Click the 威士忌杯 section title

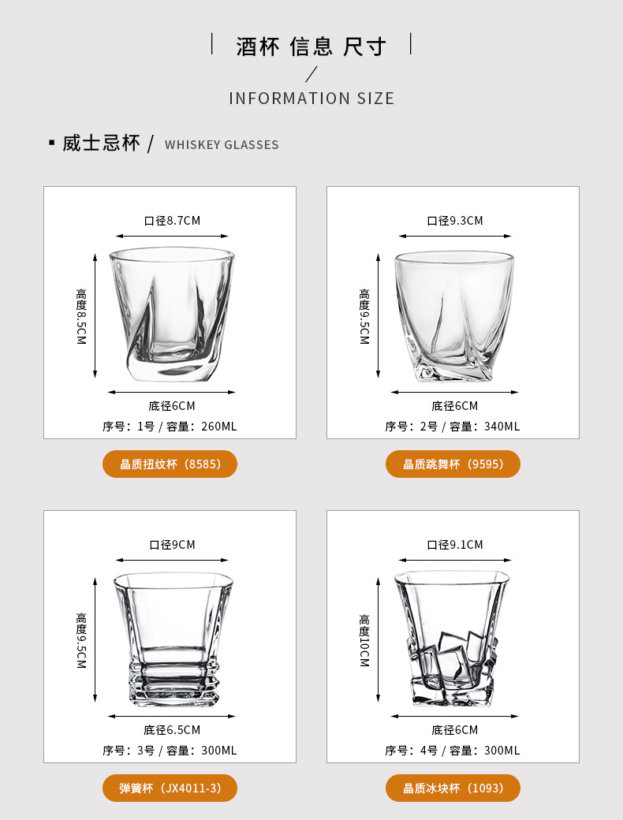click(x=101, y=143)
